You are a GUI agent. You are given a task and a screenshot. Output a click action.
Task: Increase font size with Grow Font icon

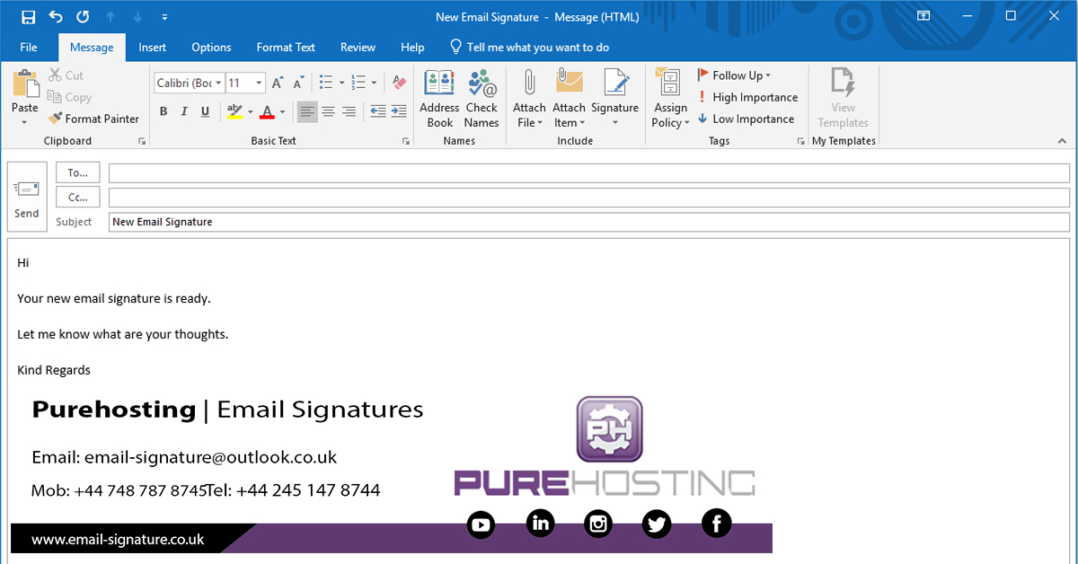278,83
